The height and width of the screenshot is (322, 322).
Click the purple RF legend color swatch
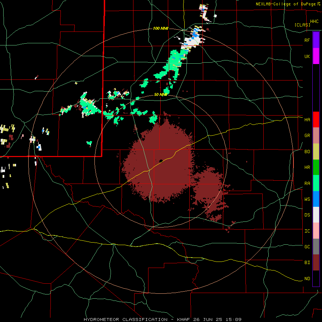click(316, 40)
